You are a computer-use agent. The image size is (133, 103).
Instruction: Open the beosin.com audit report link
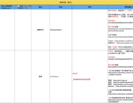[120, 30]
